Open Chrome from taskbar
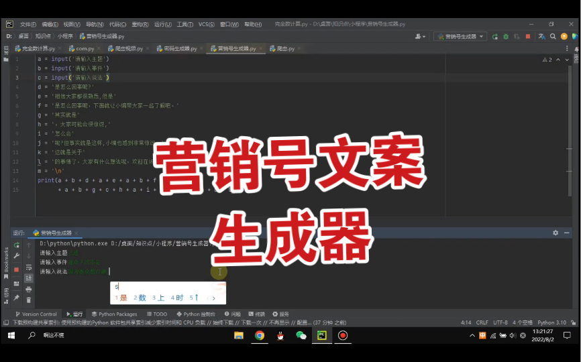The height and width of the screenshot is (362, 581). coord(260,335)
